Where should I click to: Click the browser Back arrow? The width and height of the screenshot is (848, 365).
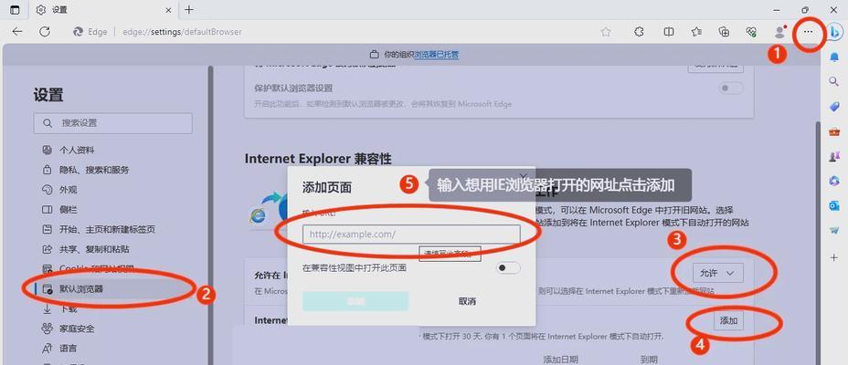click(17, 32)
